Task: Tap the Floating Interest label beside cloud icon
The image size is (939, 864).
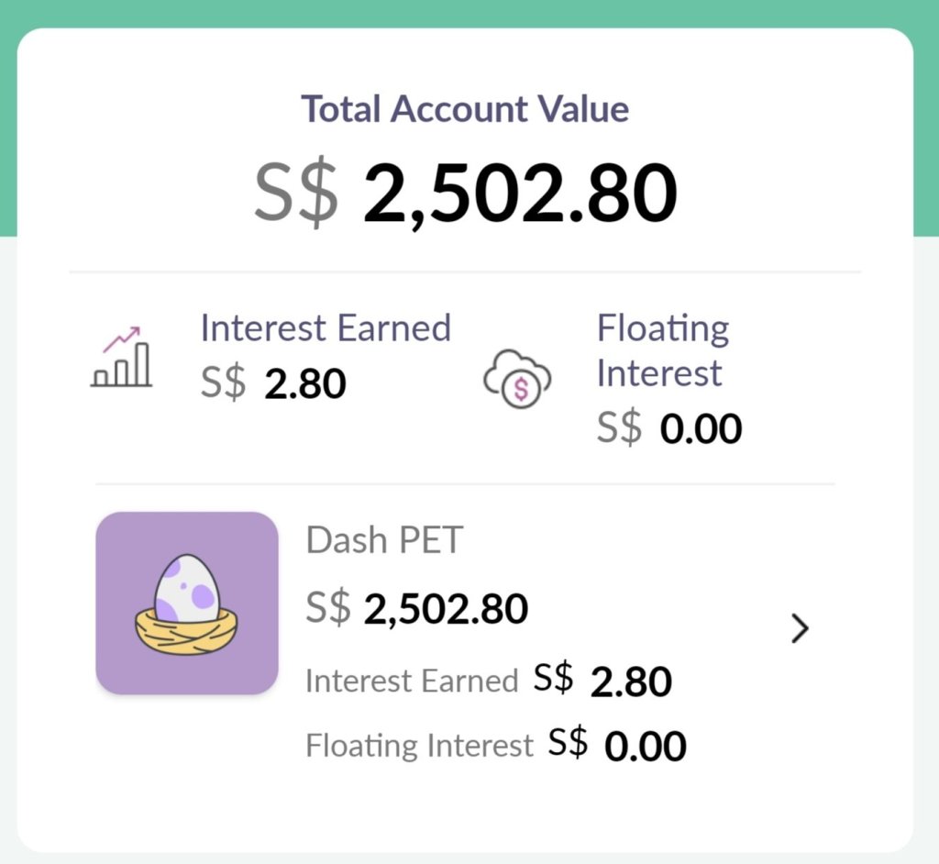Action: (662, 350)
